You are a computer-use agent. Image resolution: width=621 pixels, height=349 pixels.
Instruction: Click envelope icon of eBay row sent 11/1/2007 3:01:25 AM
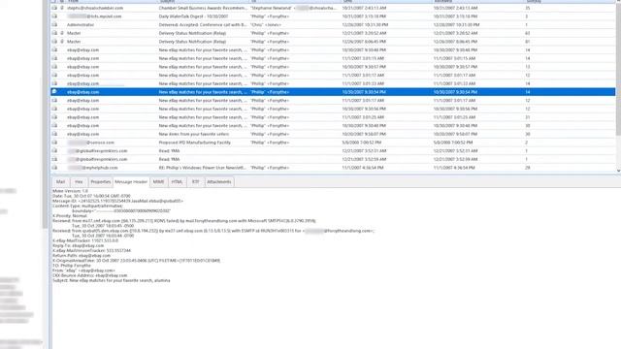tap(54, 117)
